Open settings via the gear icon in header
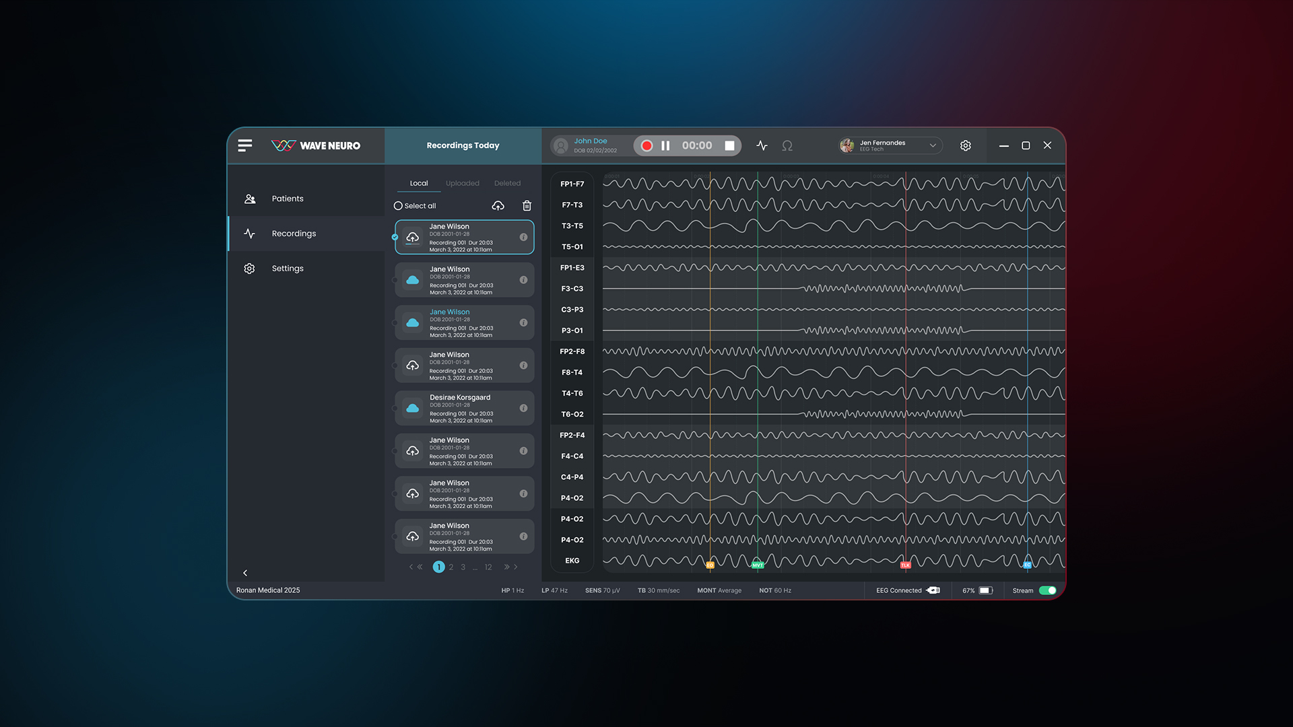1293x727 pixels. click(x=965, y=145)
